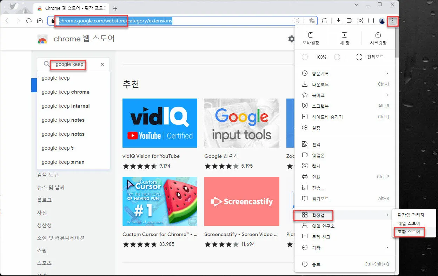The image size is (438, 276).
Task: Expand the 기타 more submenu
Action: click(x=345, y=248)
